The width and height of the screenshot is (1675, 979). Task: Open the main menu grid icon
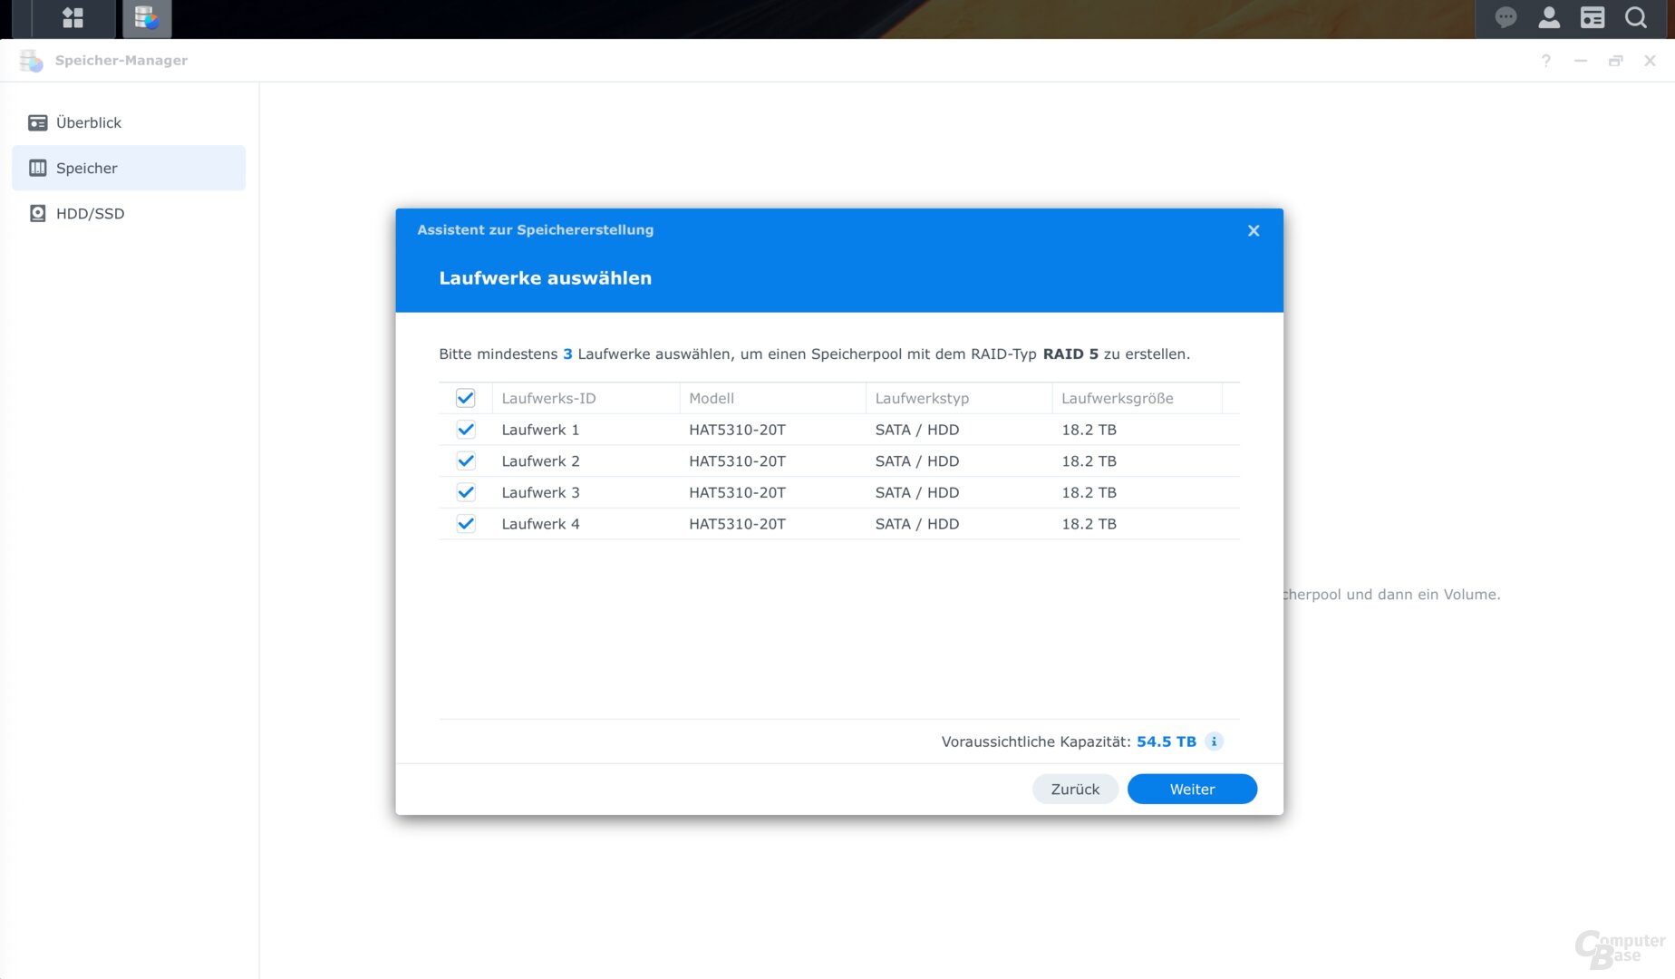pos(73,17)
